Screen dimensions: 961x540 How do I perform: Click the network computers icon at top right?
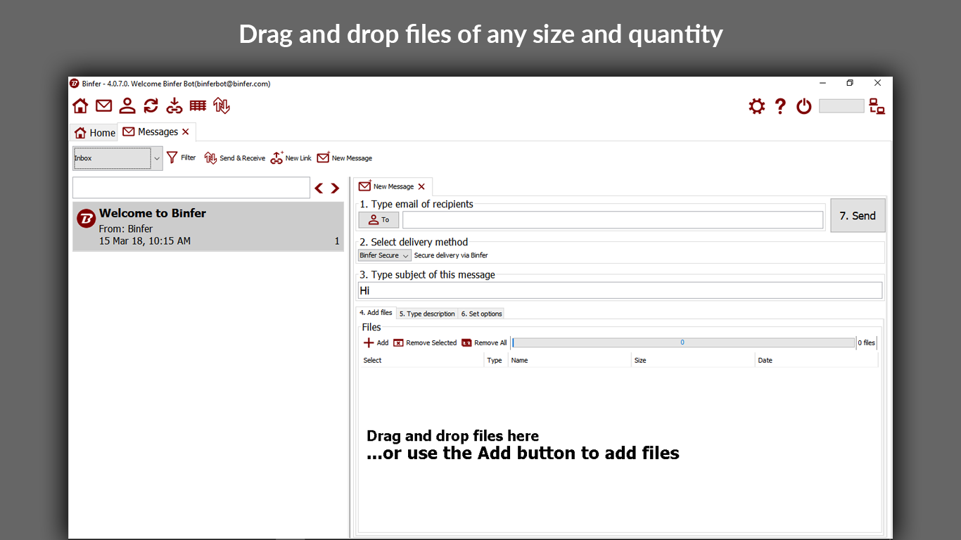877,106
